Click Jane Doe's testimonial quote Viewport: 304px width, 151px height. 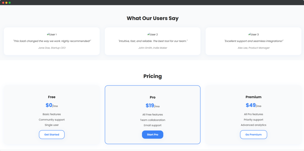coord(52,41)
